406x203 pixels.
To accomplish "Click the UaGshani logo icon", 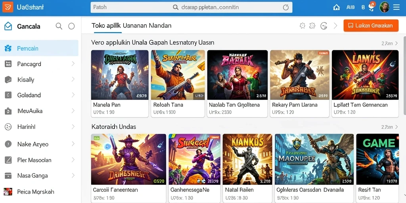I will [x=8, y=8].
